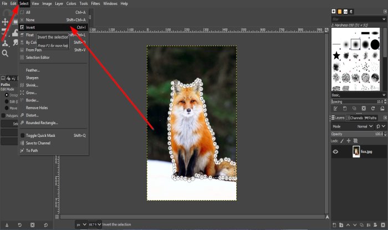Choose Invert from the Select menu
This screenshot has height=230, width=388.
(30, 27)
